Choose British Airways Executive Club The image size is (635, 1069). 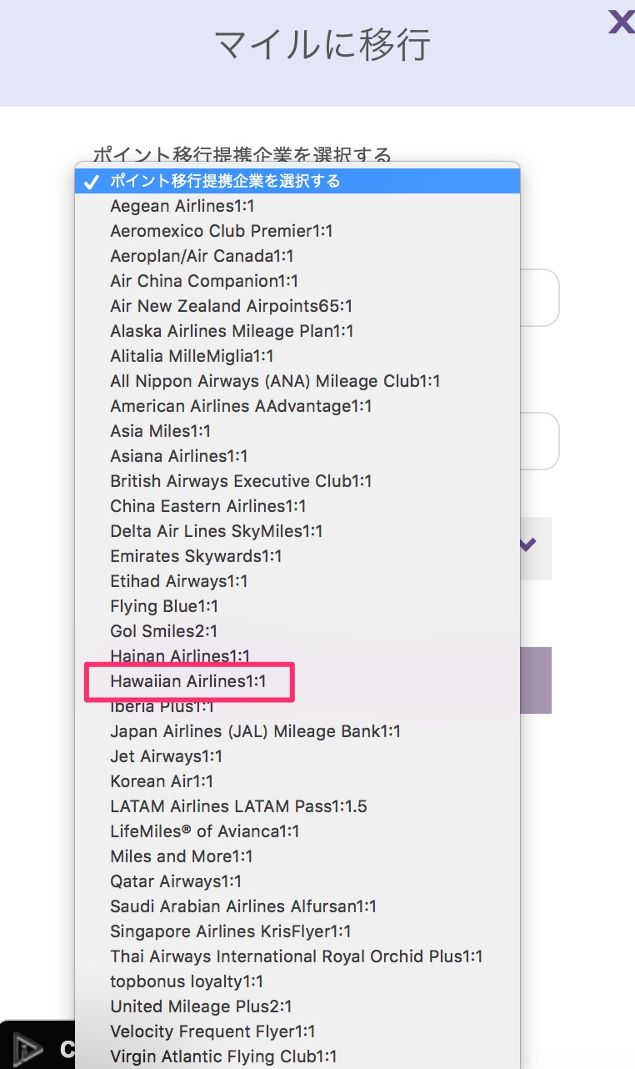pyautogui.click(x=241, y=481)
